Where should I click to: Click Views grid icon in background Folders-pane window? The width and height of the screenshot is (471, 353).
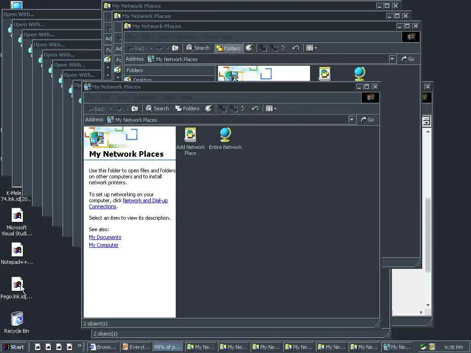(x=310, y=48)
